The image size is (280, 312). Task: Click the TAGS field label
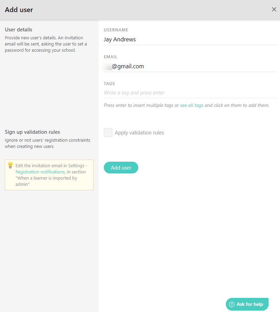click(109, 83)
